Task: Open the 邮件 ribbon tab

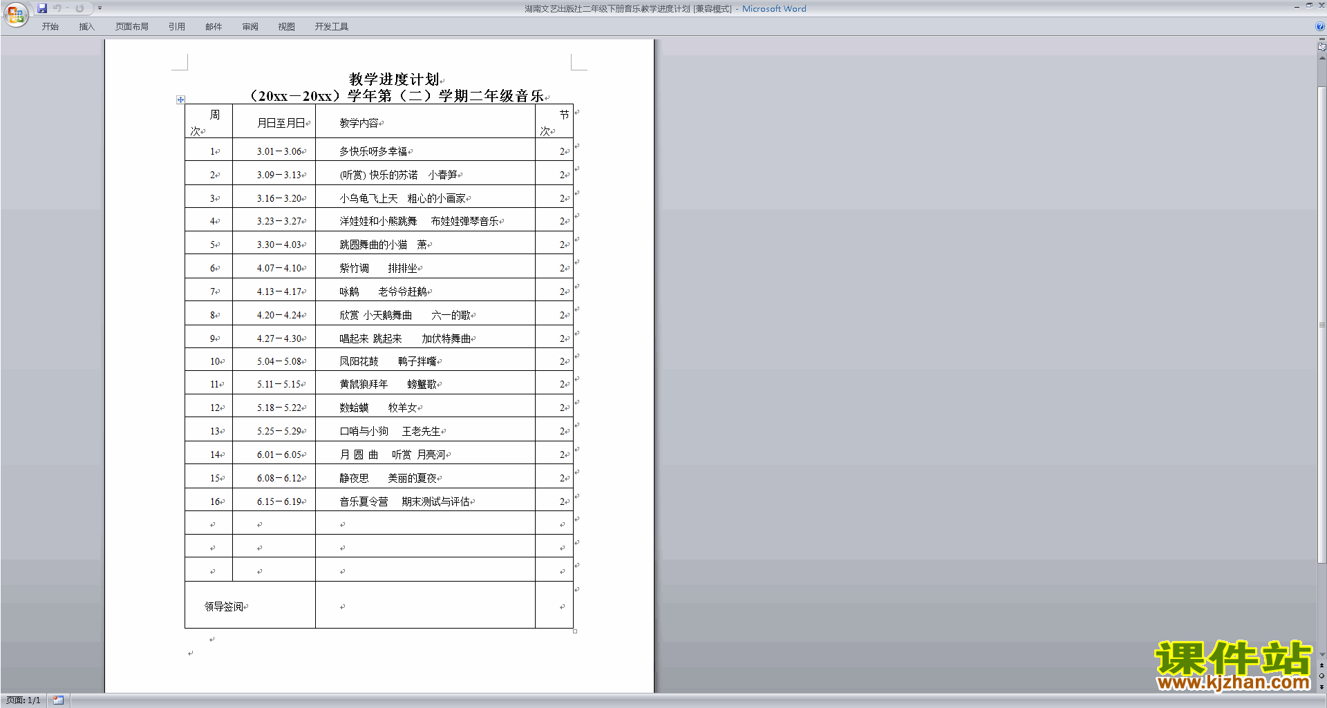Action: click(214, 26)
